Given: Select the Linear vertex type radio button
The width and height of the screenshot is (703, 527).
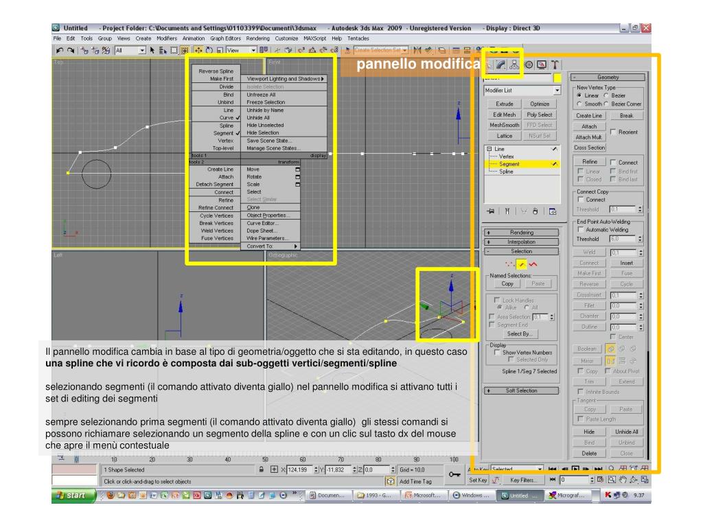Looking at the screenshot, I should tap(579, 95).
